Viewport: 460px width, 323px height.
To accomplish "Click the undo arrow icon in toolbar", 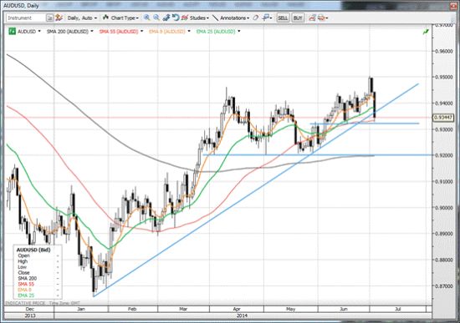I will pos(176,18).
